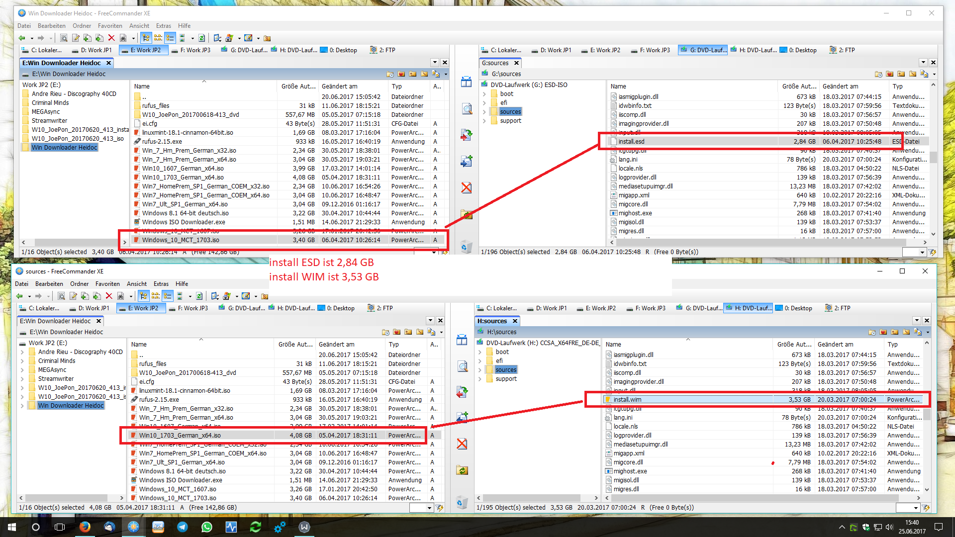This screenshot has height=537, width=955.
Task: Open Ansicht menu in bottom window
Action: pos(137,284)
